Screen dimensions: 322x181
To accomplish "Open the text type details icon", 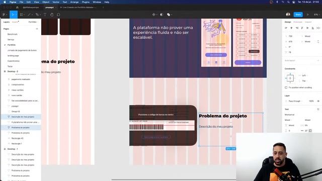I will pos(318,109).
